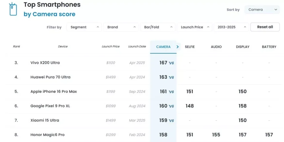The image size is (284, 142).
Task: Click the V6 badge next to score 167
Action: (171, 63)
